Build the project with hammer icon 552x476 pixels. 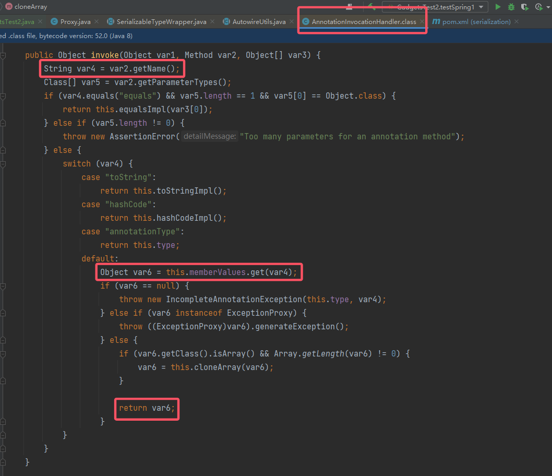[371, 6]
